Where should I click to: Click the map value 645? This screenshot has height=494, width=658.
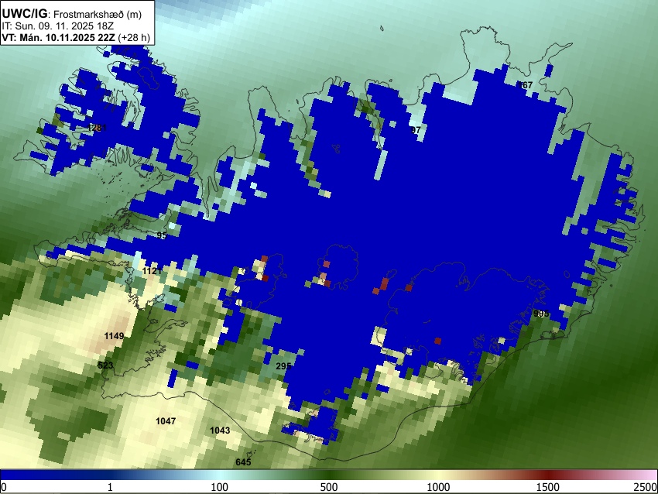pyautogui.click(x=243, y=462)
